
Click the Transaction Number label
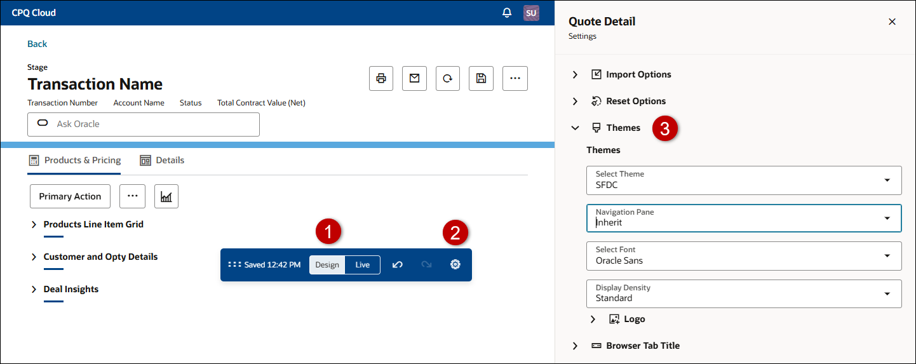pyautogui.click(x=63, y=103)
